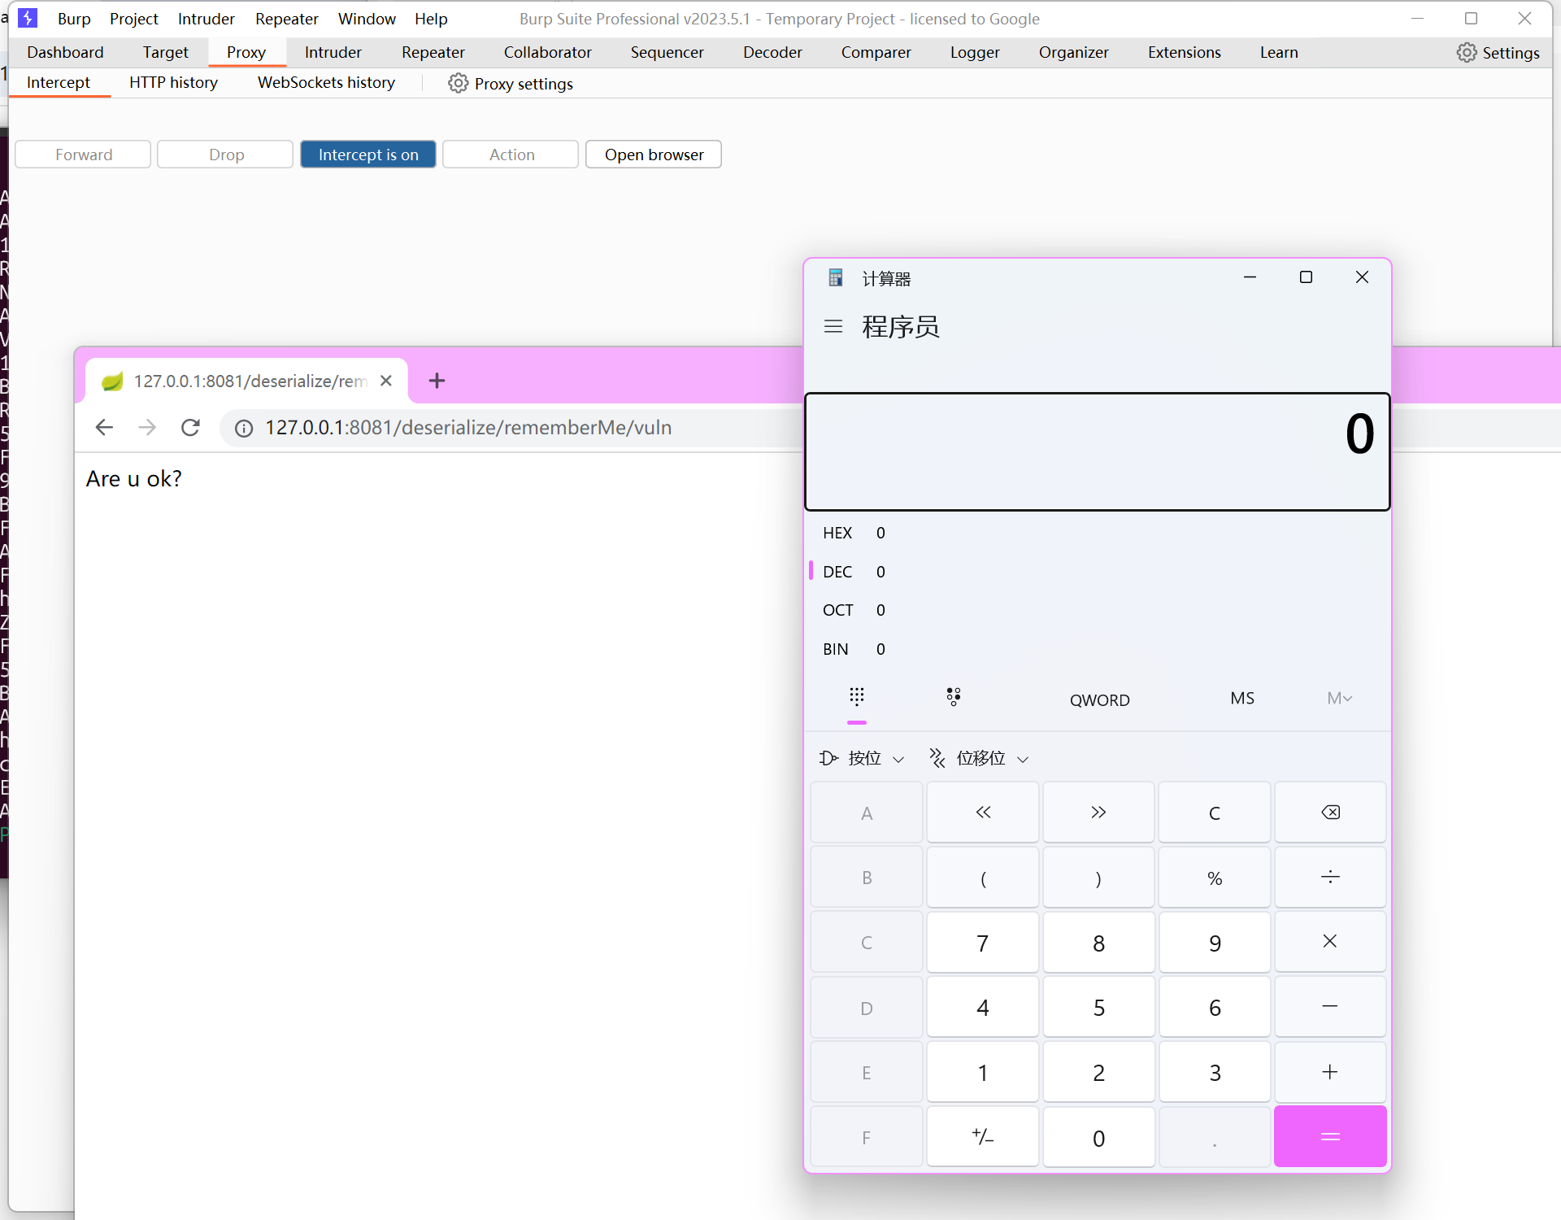Open a new browser tab
Screen dimensions: 1561x1220
(437, 381)
